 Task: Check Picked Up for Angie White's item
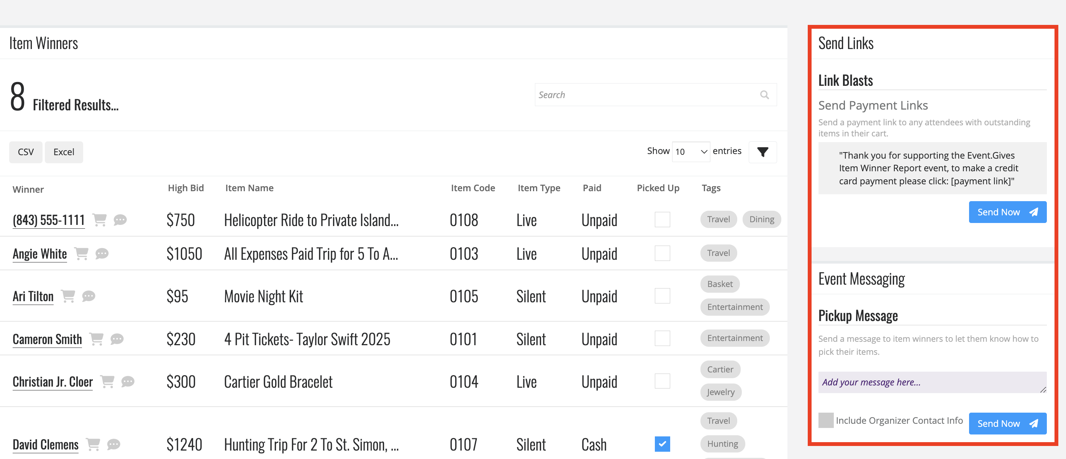pyautogui.click(x=662, y=253)
